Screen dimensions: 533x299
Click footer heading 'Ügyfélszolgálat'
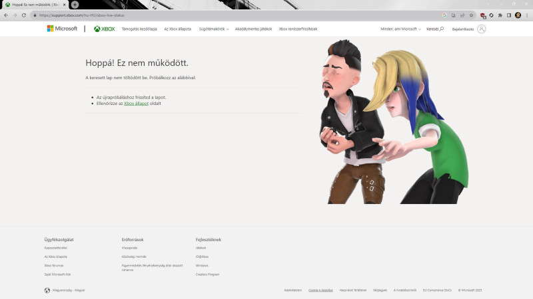click(59, 239)
